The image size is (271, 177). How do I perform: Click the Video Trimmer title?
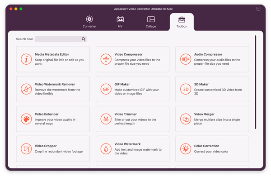point(126,115)
